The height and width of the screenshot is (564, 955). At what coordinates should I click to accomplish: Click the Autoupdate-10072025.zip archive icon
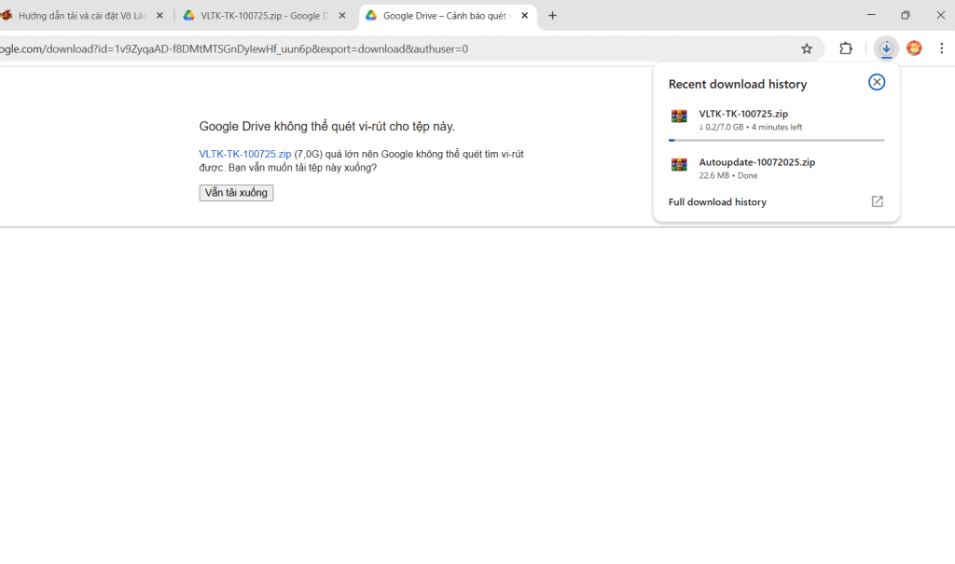click(x=679, y=165)
